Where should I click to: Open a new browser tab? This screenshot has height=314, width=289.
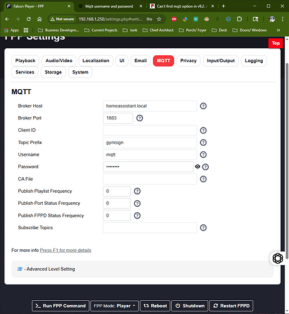(223, 6)
